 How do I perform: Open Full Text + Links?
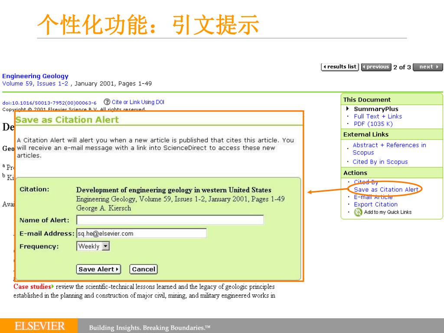tap(378, 116)
